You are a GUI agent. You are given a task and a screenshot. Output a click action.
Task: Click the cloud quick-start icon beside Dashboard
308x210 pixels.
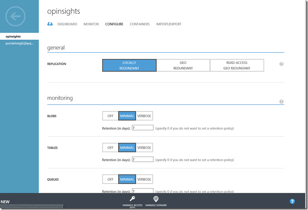tap(50, 24)
